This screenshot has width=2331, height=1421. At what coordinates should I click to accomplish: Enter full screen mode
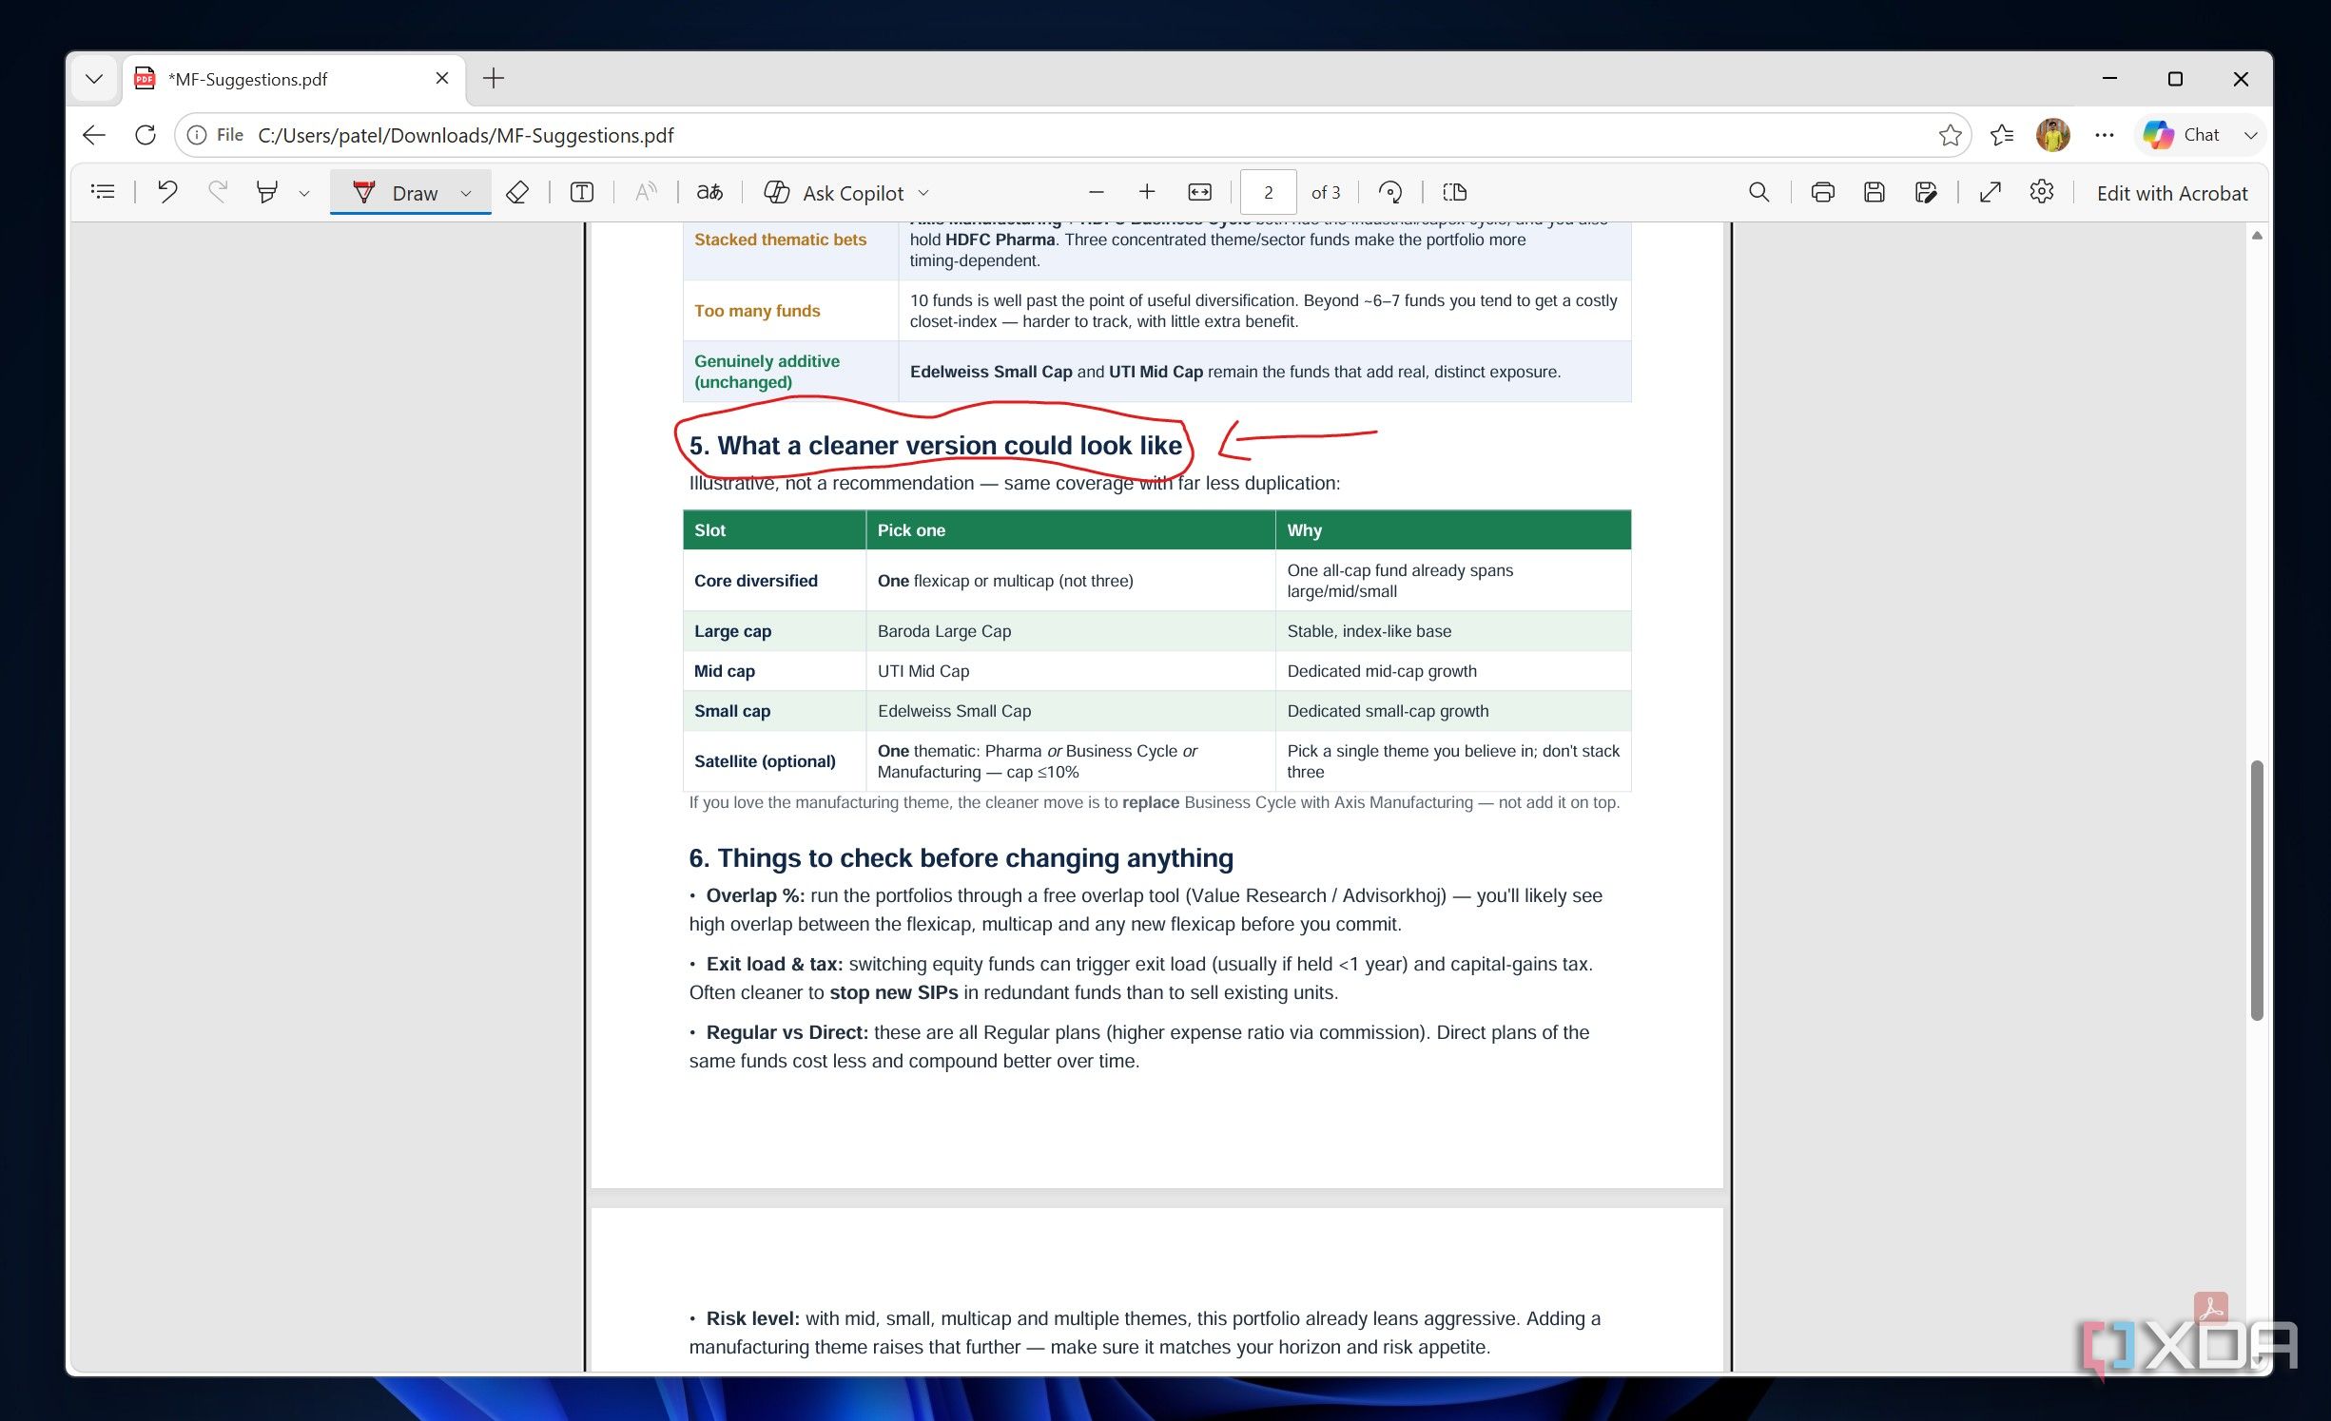[1990, 193]
